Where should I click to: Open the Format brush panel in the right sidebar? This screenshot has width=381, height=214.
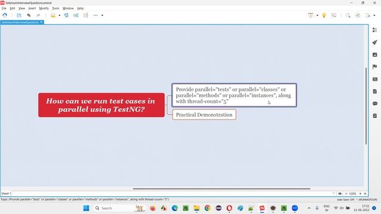tap(374, 42)
